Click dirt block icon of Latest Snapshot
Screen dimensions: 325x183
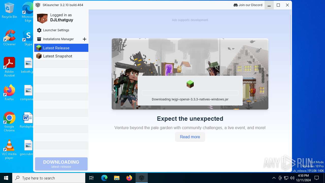[39, 56]
